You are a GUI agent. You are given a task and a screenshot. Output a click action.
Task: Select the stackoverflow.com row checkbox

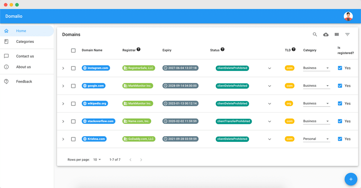point(73,121)
